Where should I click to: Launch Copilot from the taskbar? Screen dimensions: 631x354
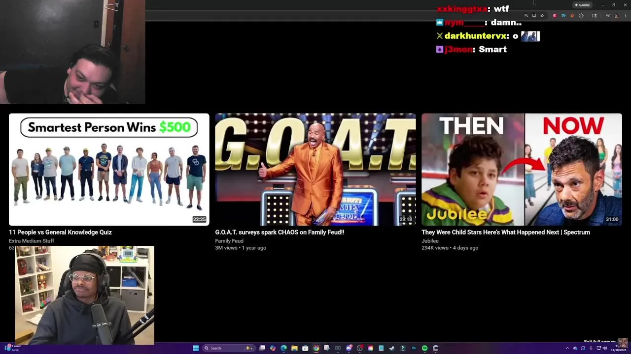(273, 348)
